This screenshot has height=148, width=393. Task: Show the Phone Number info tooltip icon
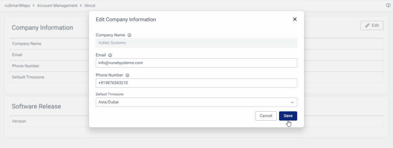(x=127, y=75)
